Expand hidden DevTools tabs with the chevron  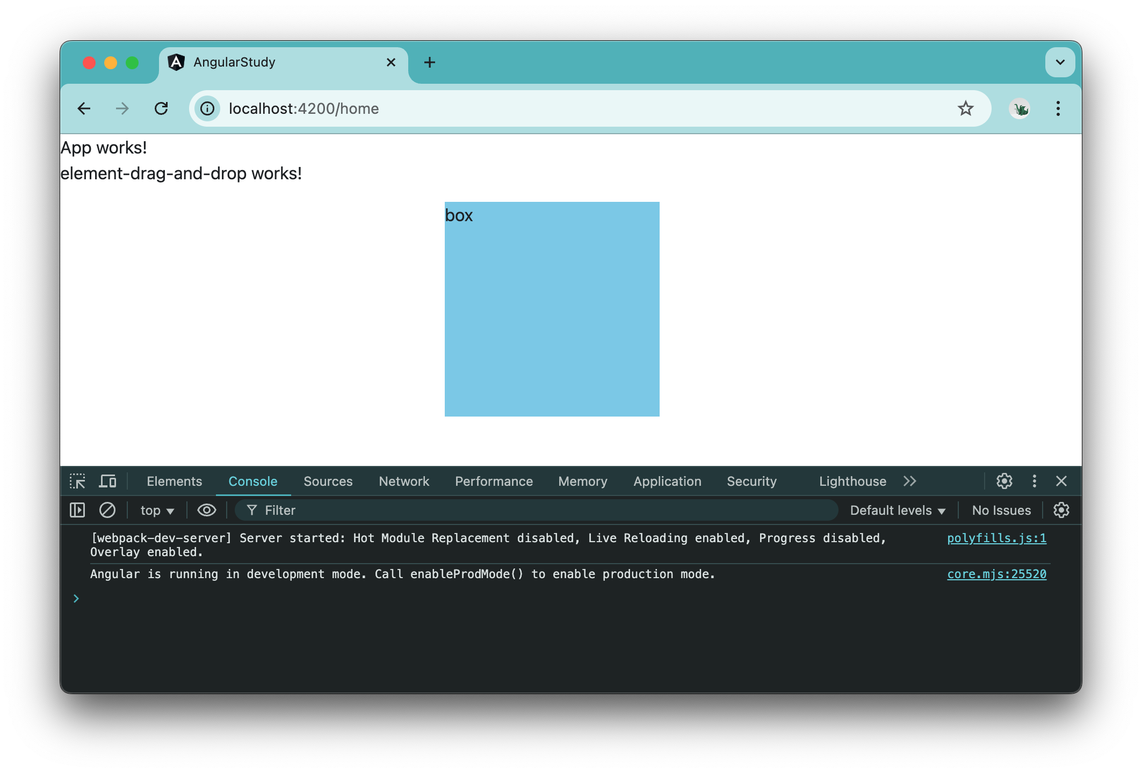click(910, 481)
